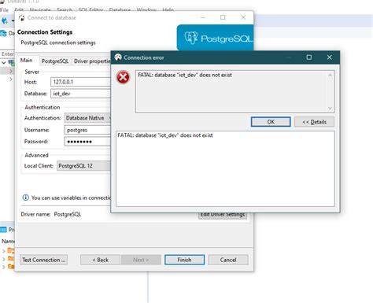Switch to the Main tab

click(x=27, y=61)
